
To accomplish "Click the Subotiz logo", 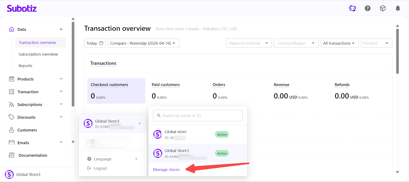I will tap(22, 8).
